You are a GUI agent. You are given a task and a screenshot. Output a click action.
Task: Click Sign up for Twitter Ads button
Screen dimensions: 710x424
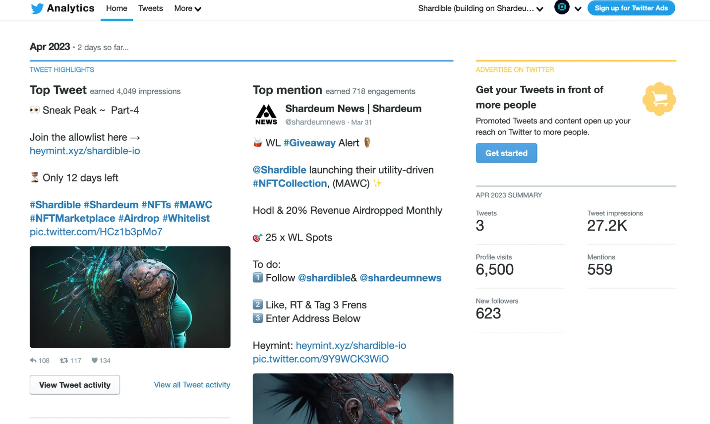point(631,8)
